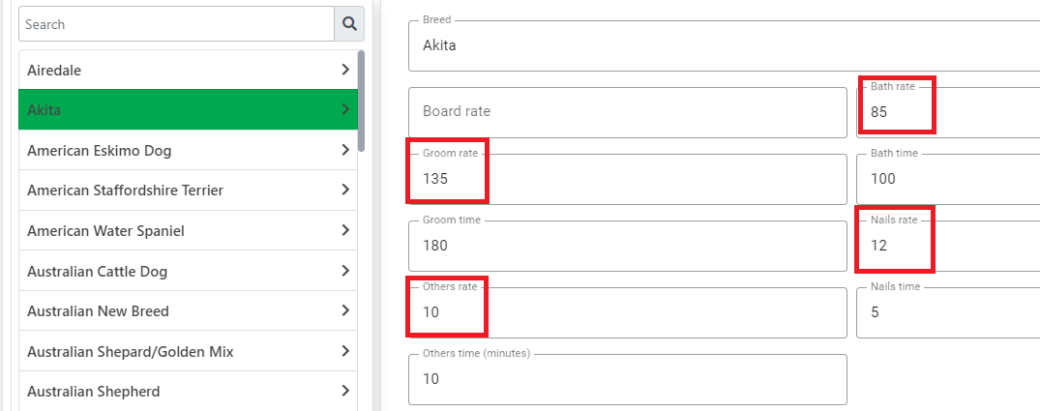The image size is (1040, 411).
Task: Click the Groom rate field showing 135
Action: click(x=628, y=179)
